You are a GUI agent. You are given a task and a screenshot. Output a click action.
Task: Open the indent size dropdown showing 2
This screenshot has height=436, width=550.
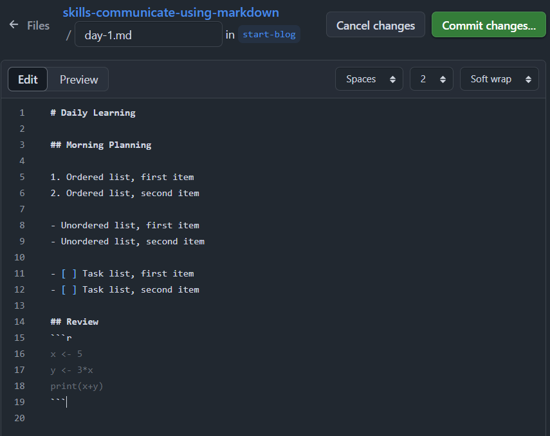[432, 79]
